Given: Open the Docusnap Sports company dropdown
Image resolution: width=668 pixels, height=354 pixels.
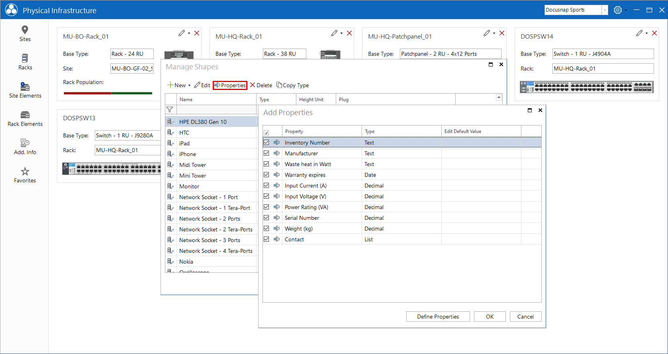Looking at the screenshot, I should point(605,10).
